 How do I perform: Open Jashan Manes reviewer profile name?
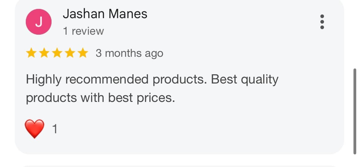click(105, 14)
